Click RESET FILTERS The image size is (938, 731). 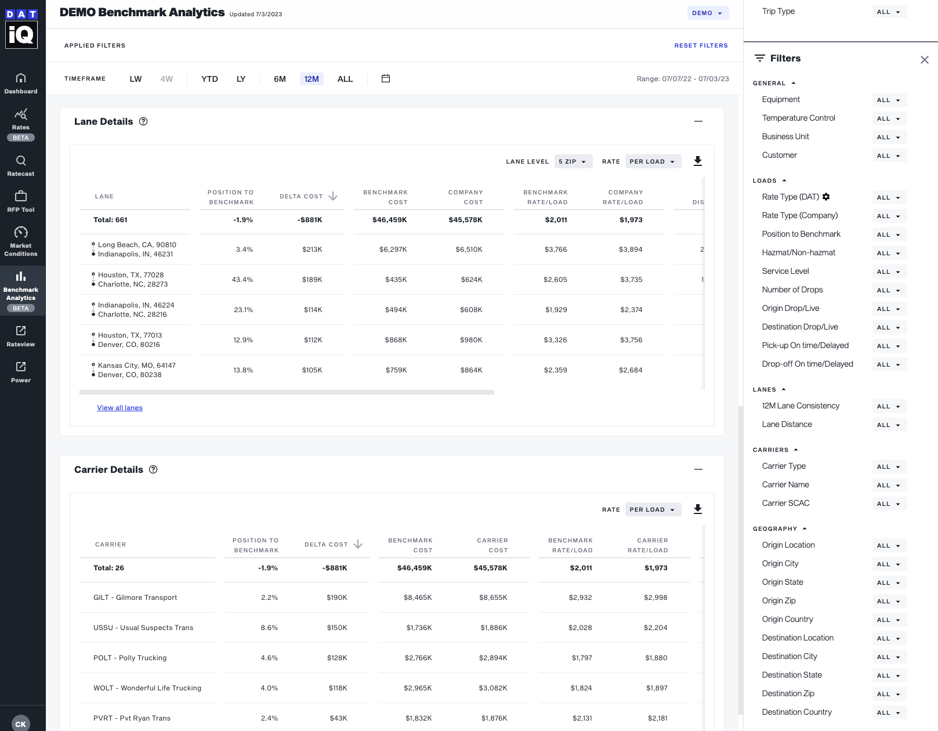pyautogui.click(x=701, y=45)
